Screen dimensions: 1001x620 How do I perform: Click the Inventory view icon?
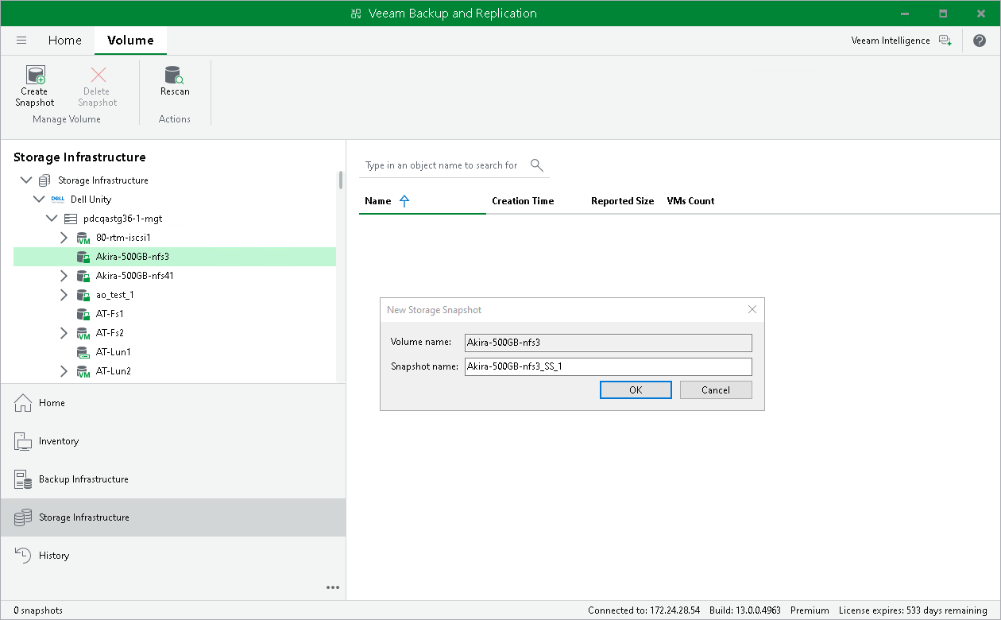(x=24, y=441)
